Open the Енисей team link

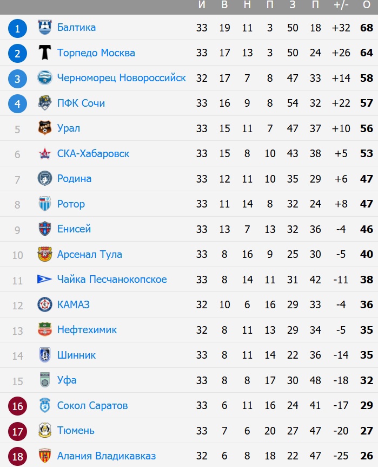click(74, 229)
